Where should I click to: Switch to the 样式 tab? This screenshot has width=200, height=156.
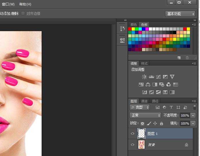tap(144, 63)
